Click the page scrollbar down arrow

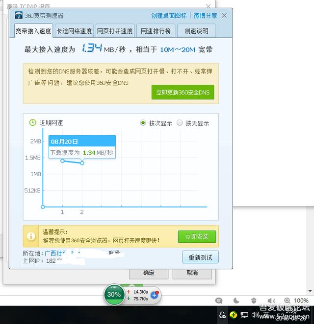pos(310,291)
